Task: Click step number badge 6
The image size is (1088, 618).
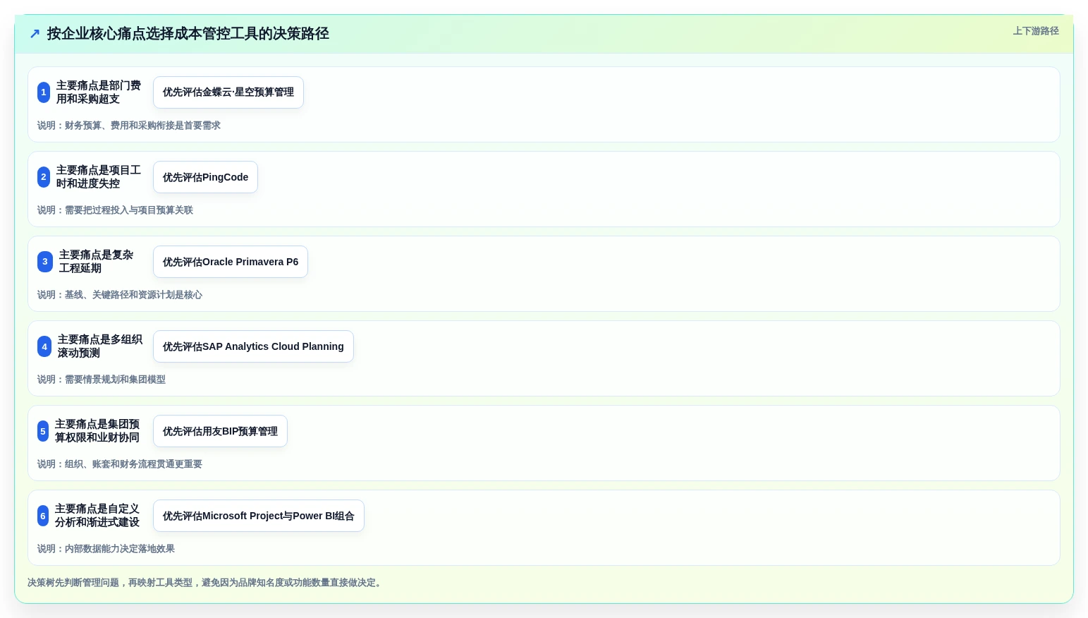Action: [43, 516]
